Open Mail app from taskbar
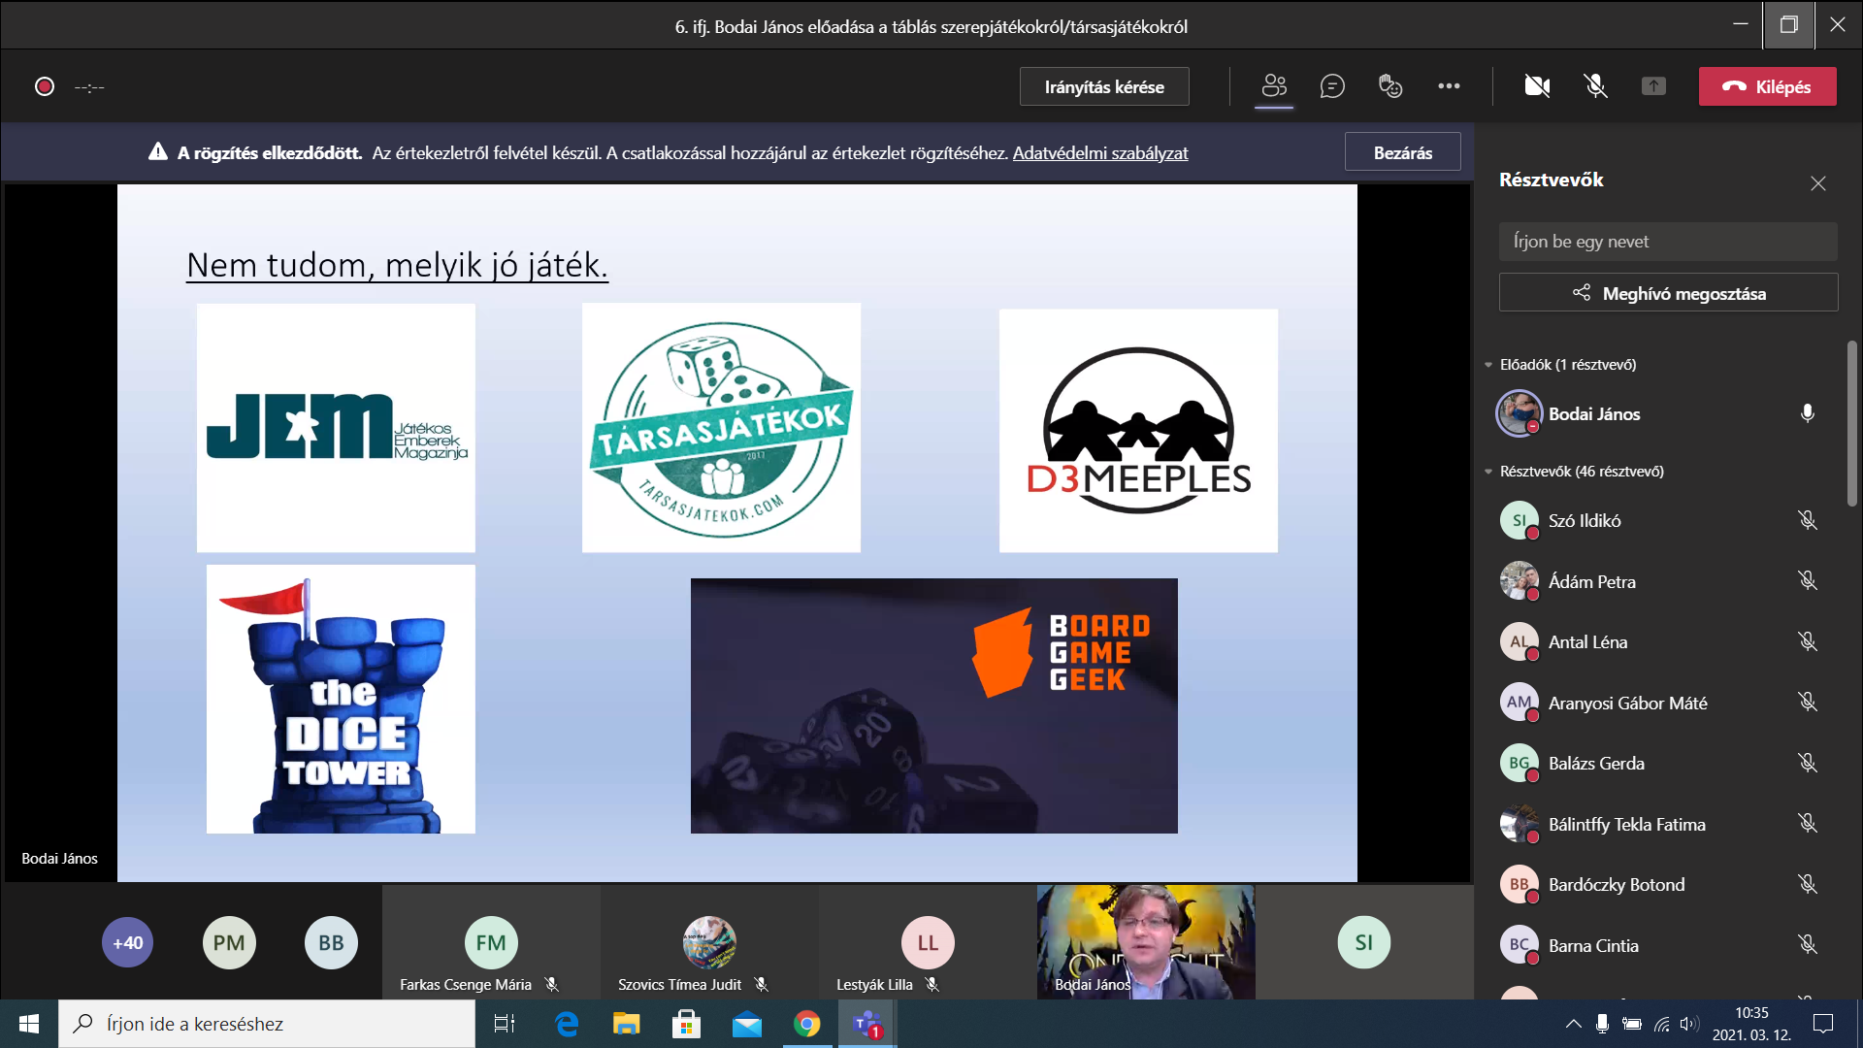Image resolution: width=1863 pixels, height=1048 pixels. click(x=747, y=1024)
